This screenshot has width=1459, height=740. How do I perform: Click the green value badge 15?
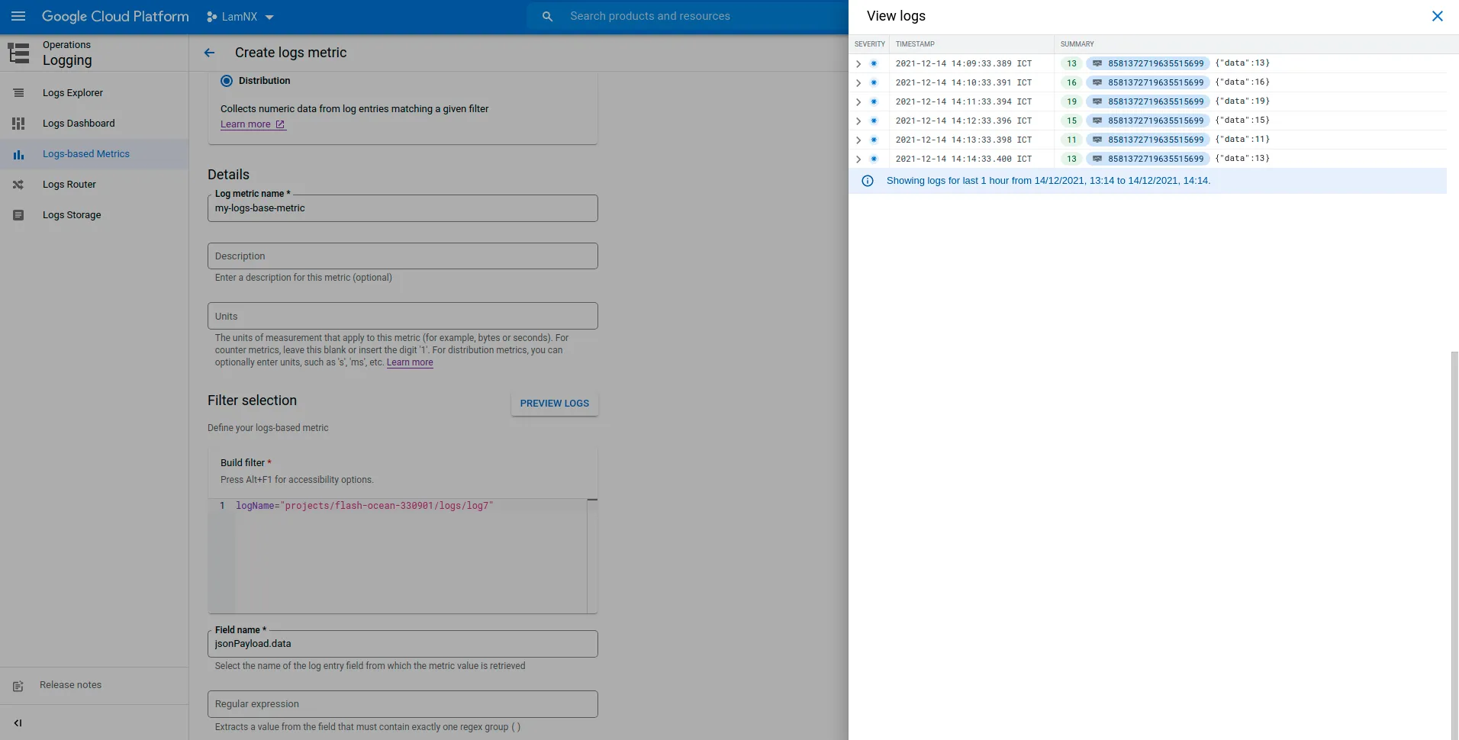point(1071,121)
